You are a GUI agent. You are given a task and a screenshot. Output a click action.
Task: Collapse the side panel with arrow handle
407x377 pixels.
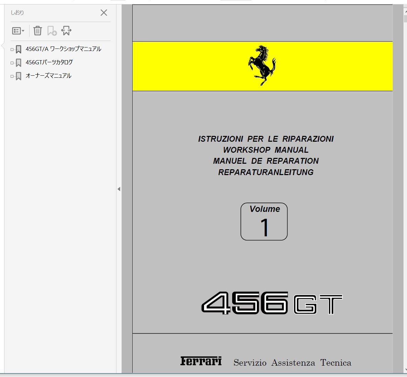pos(119,189)
